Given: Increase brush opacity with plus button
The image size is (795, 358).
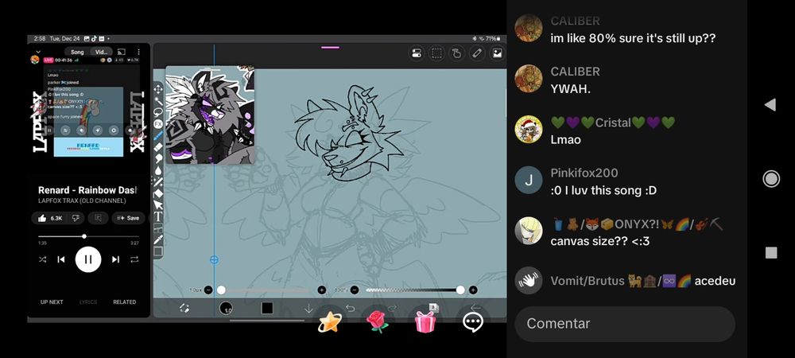Looking at the screenshot, I should pos(473,290).
